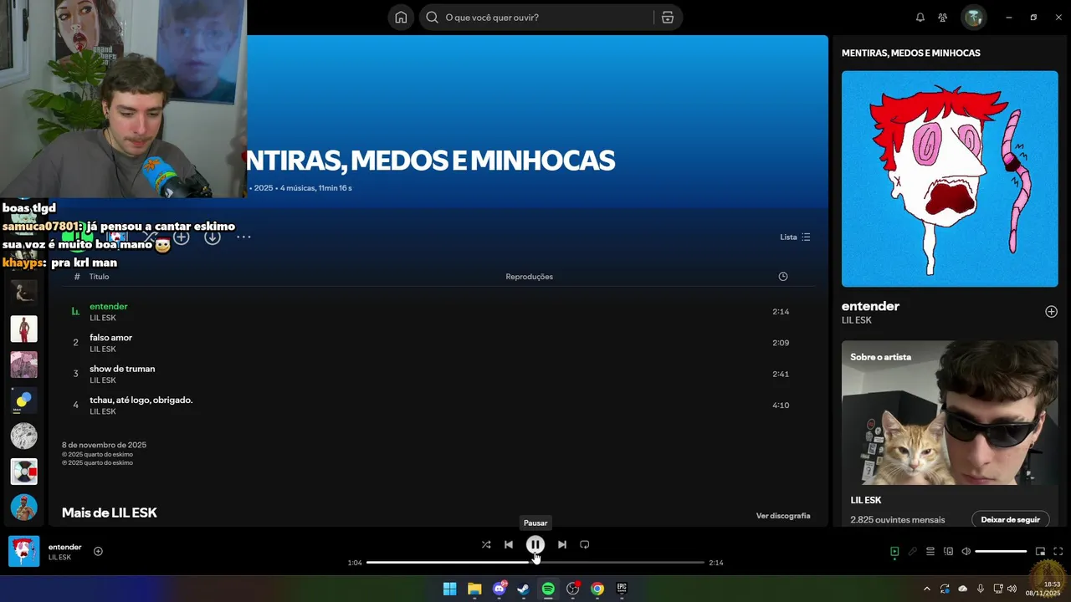Screen dimensions: 1071x602
Task: Open the 'entender' song title in the player bar
Action: click(65, 547)
